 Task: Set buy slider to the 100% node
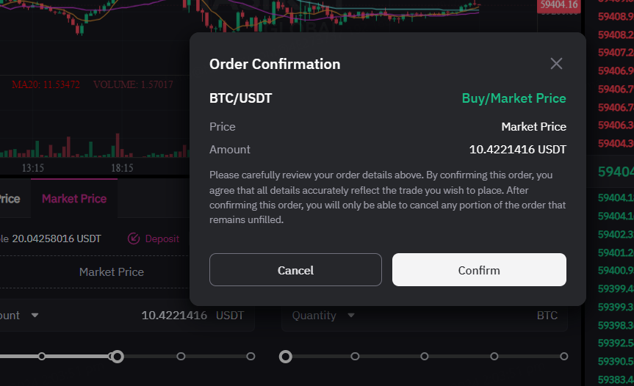[x=251, y=357]
